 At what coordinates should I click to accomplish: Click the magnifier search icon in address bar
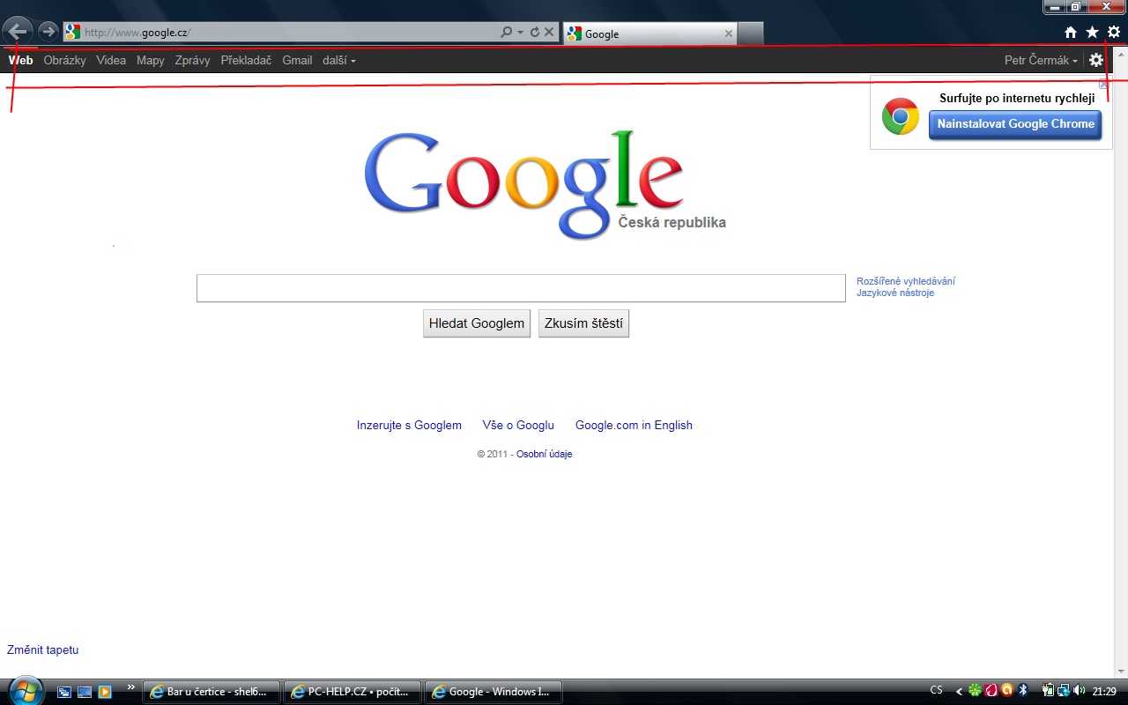[506, 33]
